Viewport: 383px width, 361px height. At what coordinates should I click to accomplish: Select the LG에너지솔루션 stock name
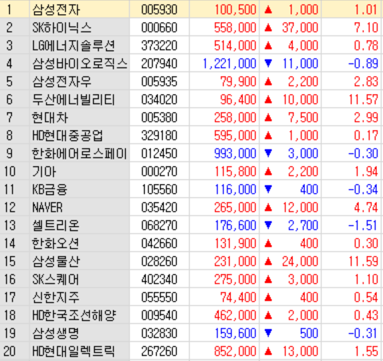click(73, 46)
